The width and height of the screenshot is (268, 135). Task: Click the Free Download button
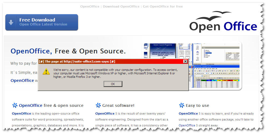[42, 22]
